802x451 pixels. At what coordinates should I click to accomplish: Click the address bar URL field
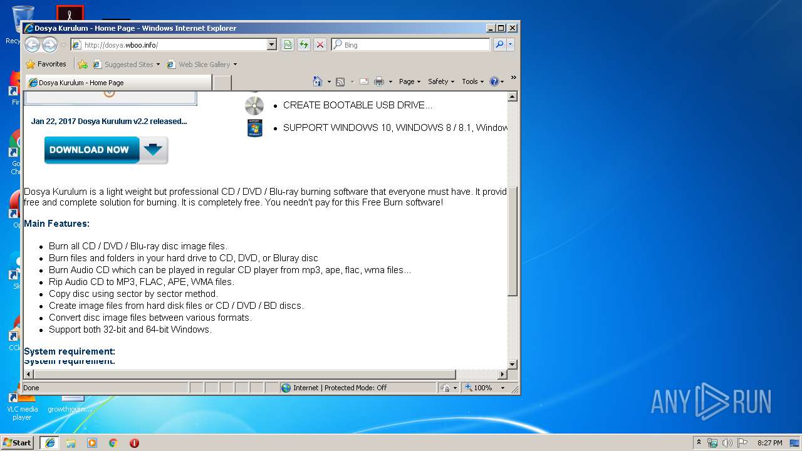(x=169, y=44)
